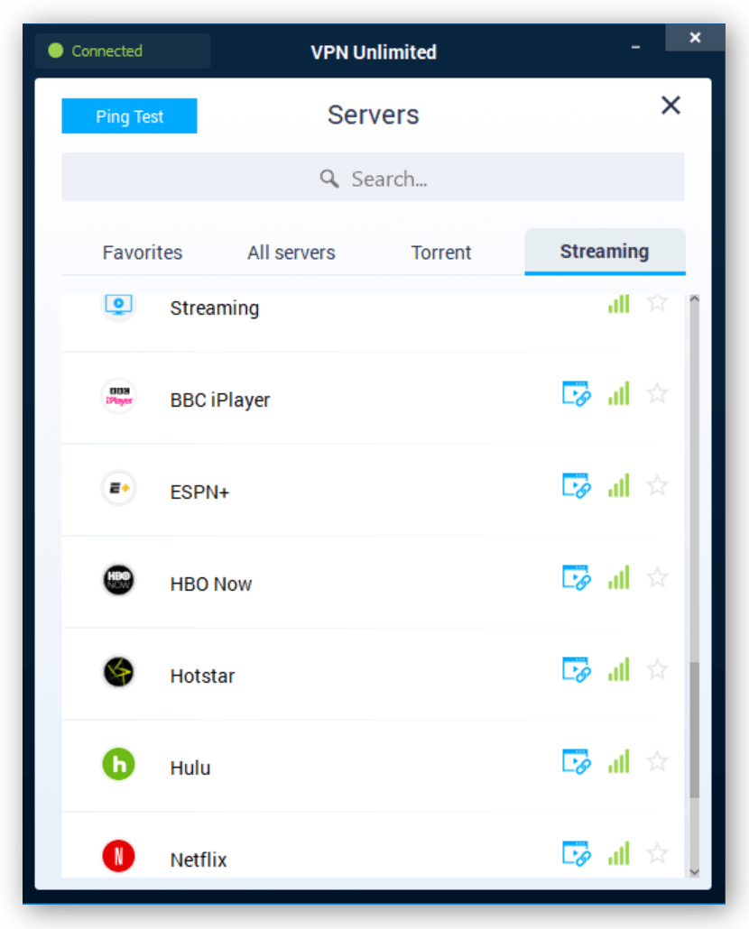Click the Connected status indicator

[x=123, y=51]
